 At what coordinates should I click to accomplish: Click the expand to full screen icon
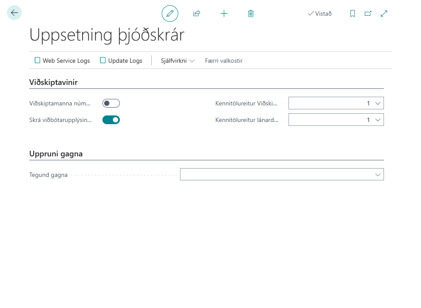pyautogui.click(x=384, y=14)
